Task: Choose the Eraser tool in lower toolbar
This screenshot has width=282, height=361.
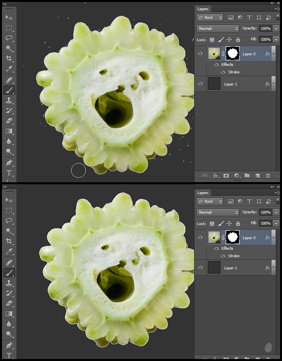Action: point(9,303)
